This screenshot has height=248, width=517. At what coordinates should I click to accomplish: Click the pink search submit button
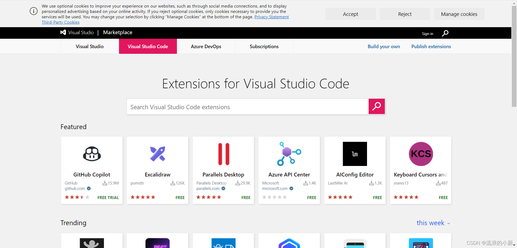(376, 107)
